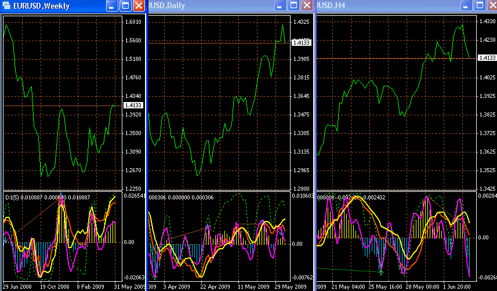Click the -0.02063 indicator scale value
Viewport: 497px width, 291px height.
pyautogui.click(x=134, y=277)
